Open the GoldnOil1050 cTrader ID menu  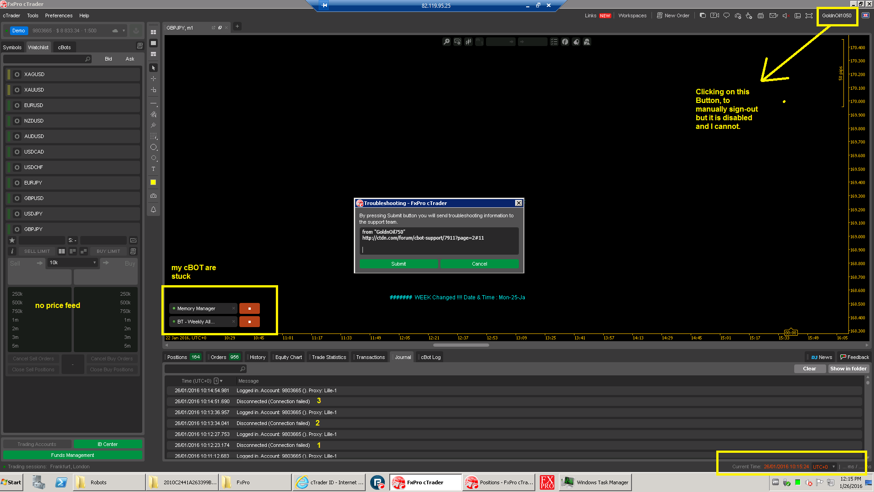837,15
